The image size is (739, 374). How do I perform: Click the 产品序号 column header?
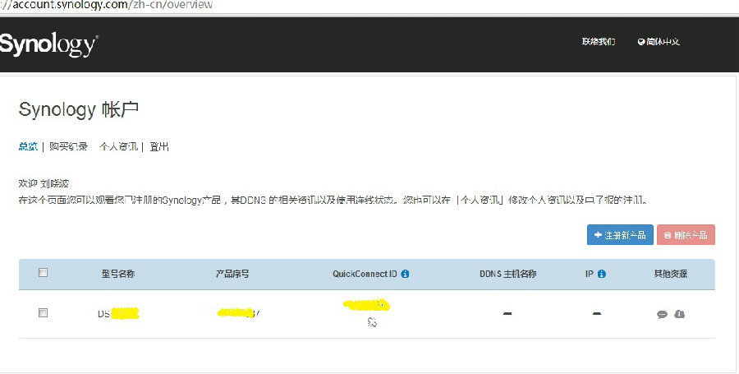(x=232, y=274)
